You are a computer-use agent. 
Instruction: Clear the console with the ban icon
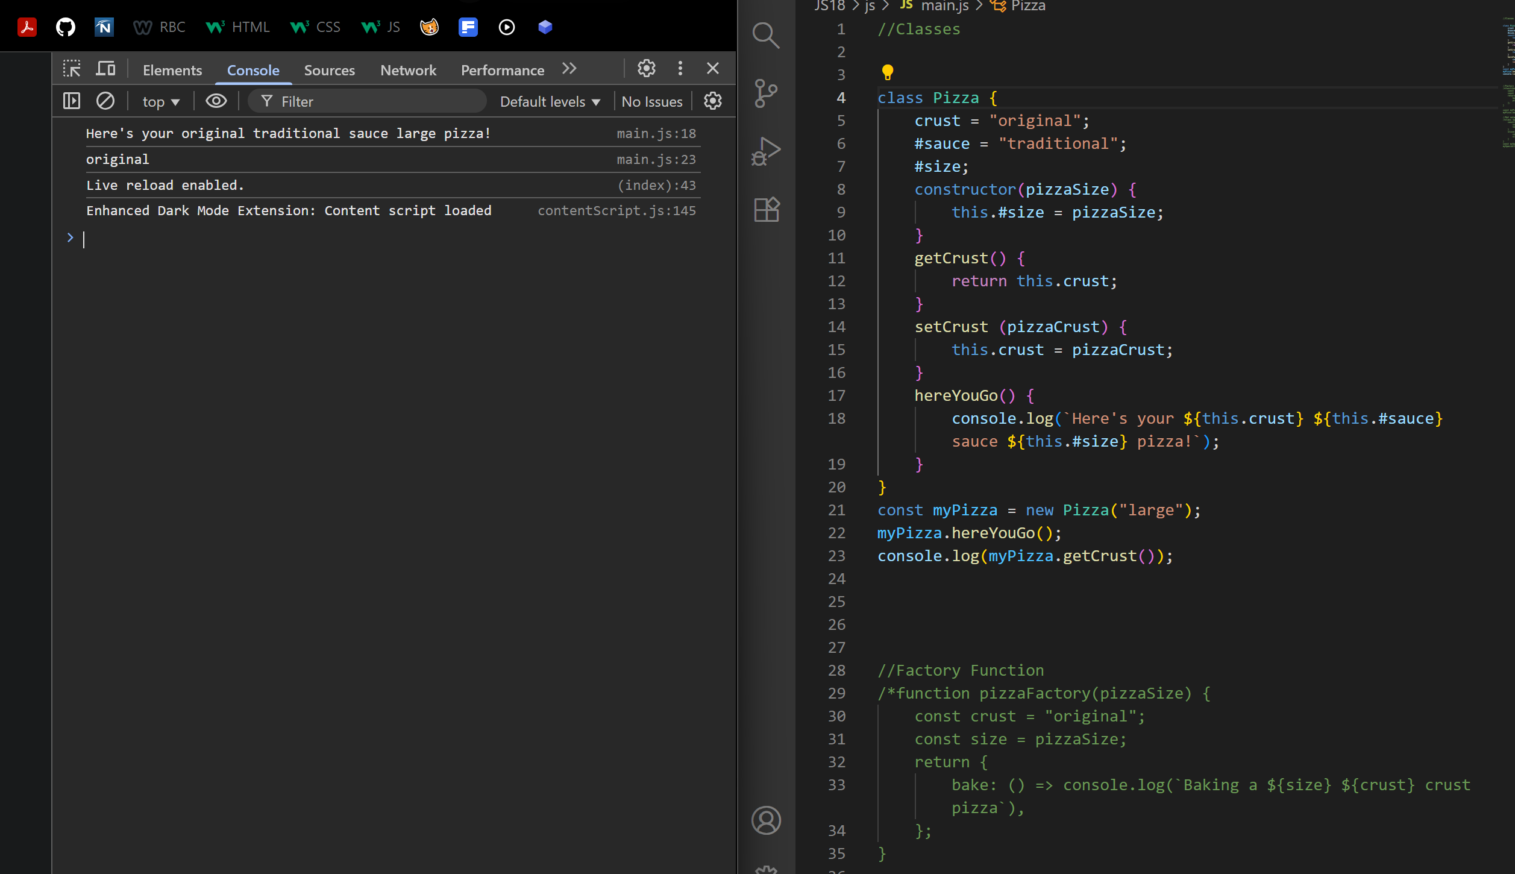click(x=105, y=101)
